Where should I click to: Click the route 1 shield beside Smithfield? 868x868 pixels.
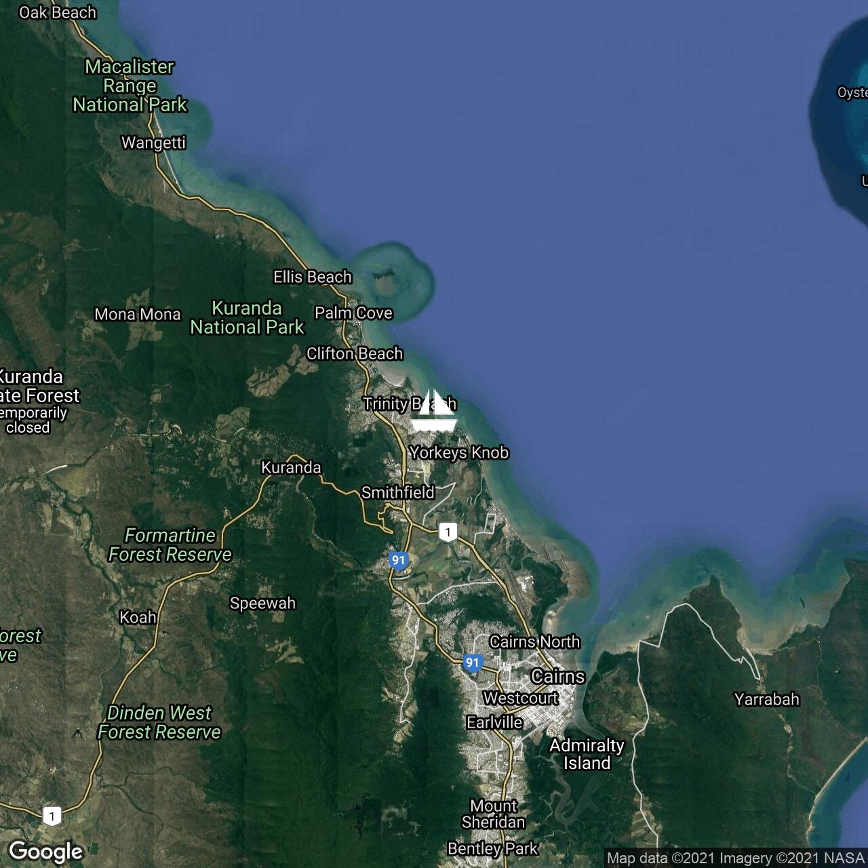(x=447, y=532)
